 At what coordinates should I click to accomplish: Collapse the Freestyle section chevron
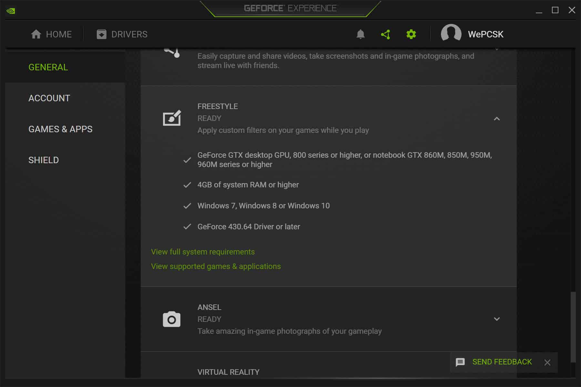click(x=497, y=119)
